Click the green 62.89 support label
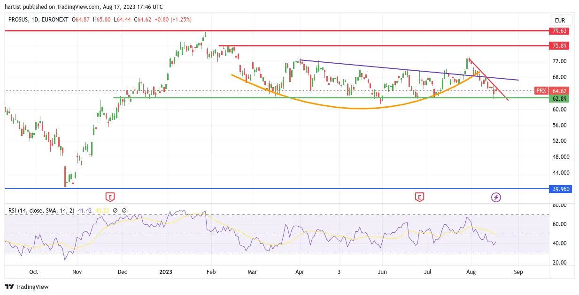Viewport: 579px width, 295px height. [560, 99]
